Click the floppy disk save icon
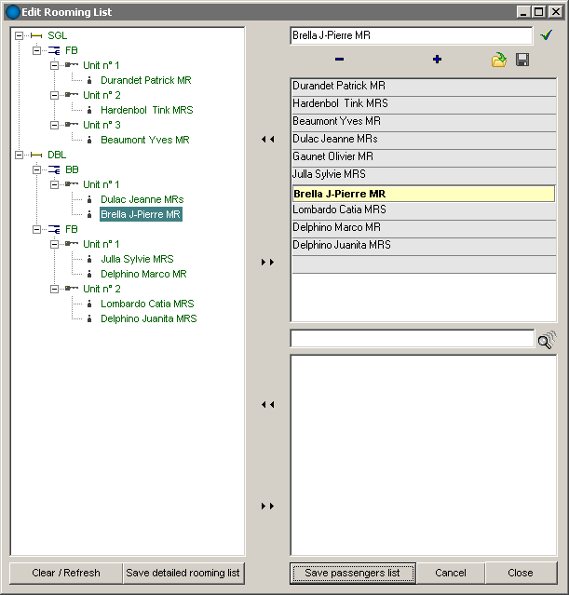Image resolution: width=569 pixels, height=595 pixels. pos(522,60)
